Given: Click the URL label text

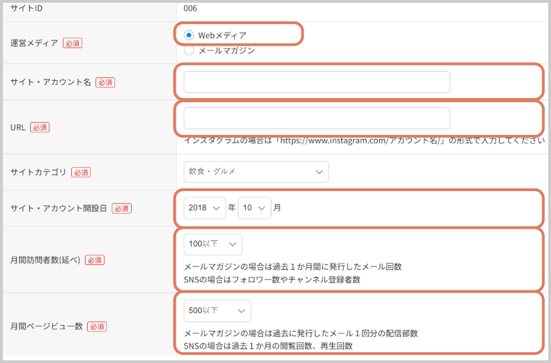Looking at the screenshot, I should click(18, 127).
